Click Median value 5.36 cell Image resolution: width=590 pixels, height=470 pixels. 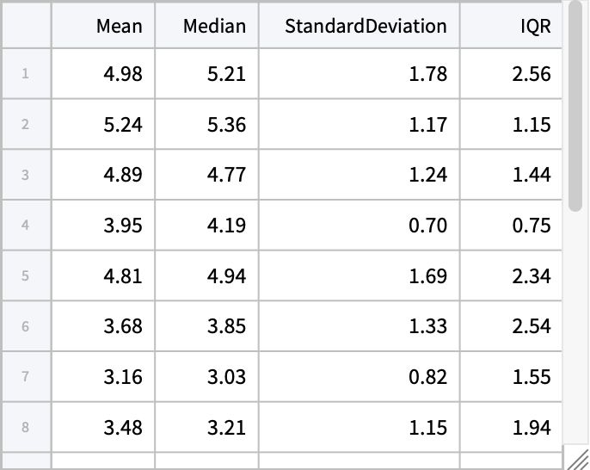pos(206,125)
